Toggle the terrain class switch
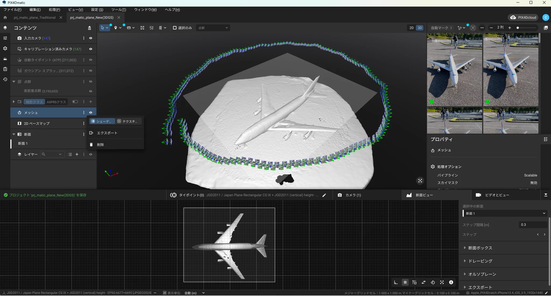The width and height of the screenshot is (551, 296). 75,102
